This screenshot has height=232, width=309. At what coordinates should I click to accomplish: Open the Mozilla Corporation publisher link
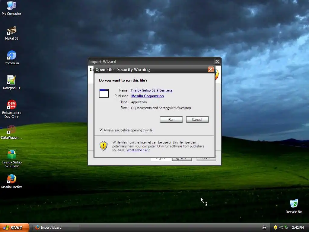147,96
